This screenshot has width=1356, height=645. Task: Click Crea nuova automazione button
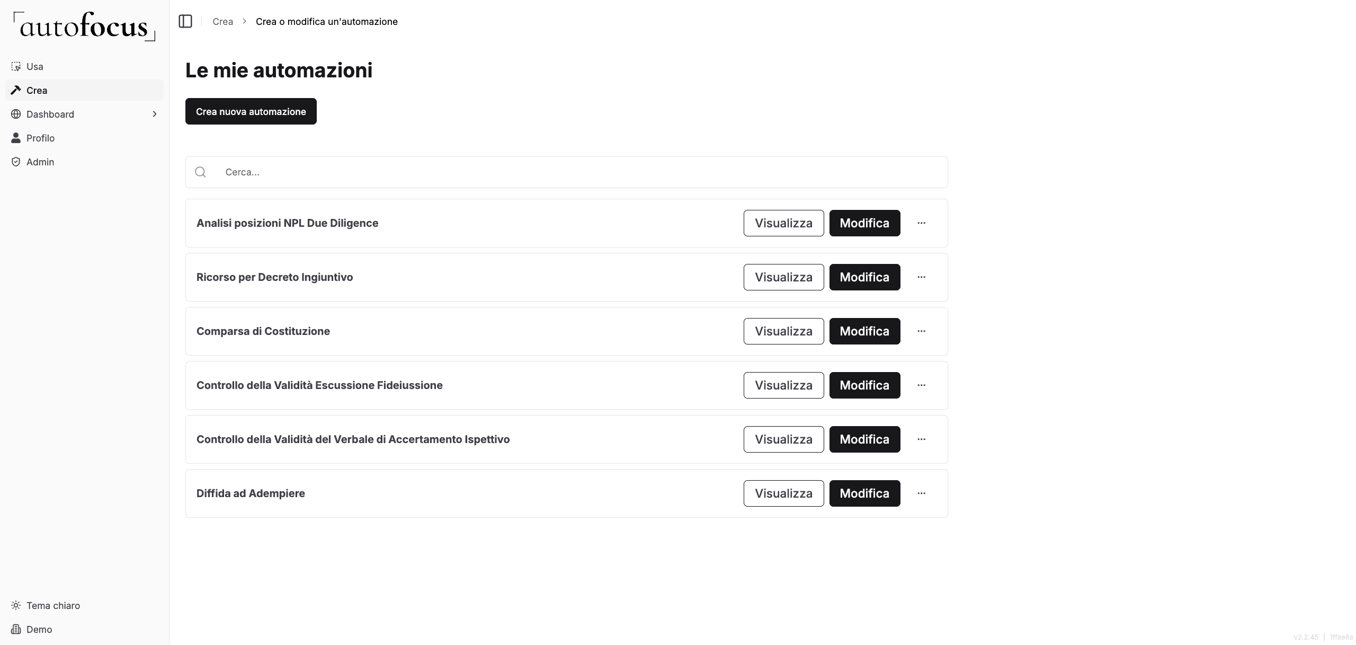[x=251, y=111]
